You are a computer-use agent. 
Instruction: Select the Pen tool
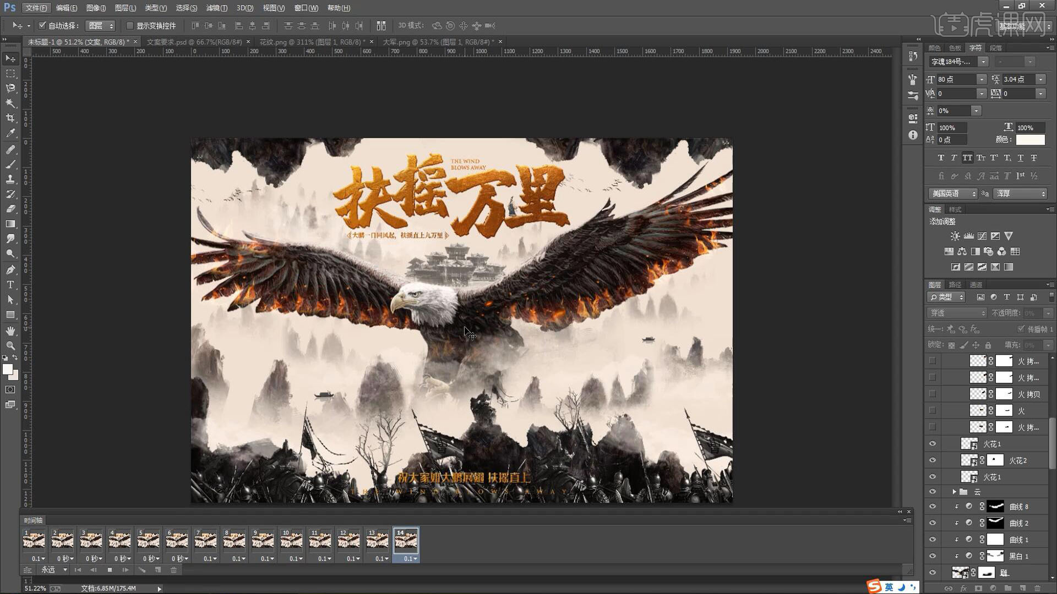click(10, 269)
